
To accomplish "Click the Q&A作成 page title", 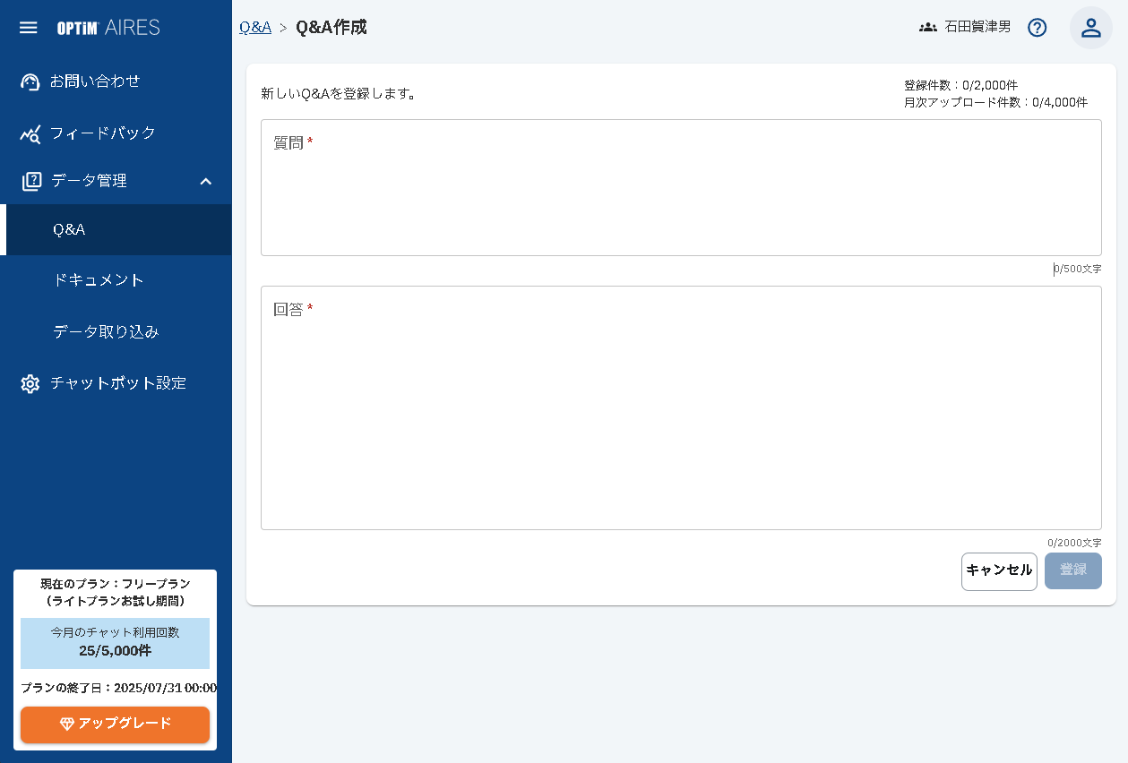I will [332, 28].
